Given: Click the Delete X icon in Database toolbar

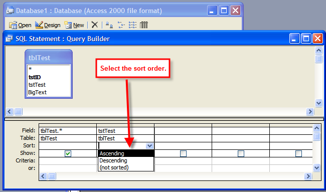Looking at the screenshot, I should [95, 25].
